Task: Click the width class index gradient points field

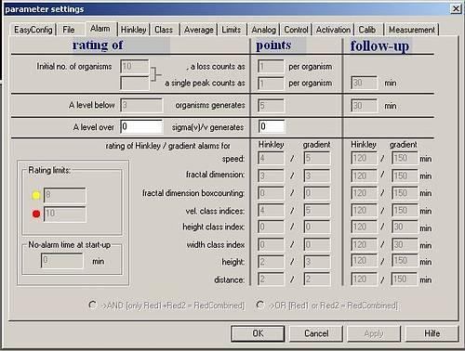Action: pos(317,245)
